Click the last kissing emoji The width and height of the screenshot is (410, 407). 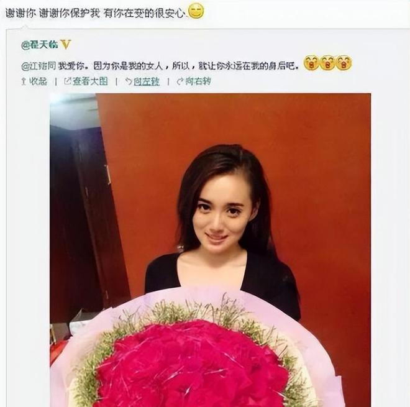(x=344, y=63)
